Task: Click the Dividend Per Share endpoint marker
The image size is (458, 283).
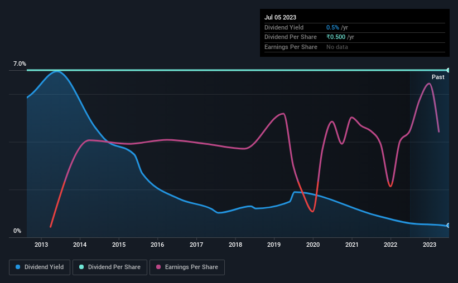Action: [449, 70]
